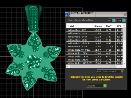Select the Yellow Gold:18KY R... row
This screenshot has width=131, height=98.
coord(94,43)
